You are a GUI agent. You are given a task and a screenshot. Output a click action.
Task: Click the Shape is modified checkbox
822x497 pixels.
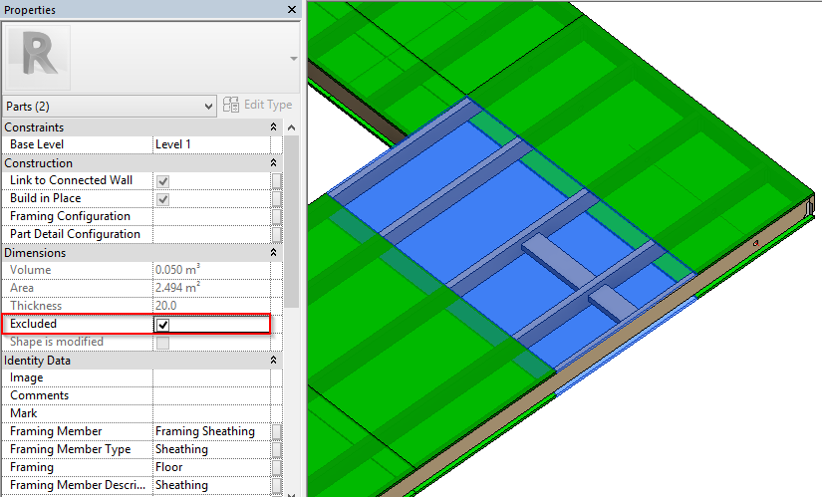click(x=162, y=343)
